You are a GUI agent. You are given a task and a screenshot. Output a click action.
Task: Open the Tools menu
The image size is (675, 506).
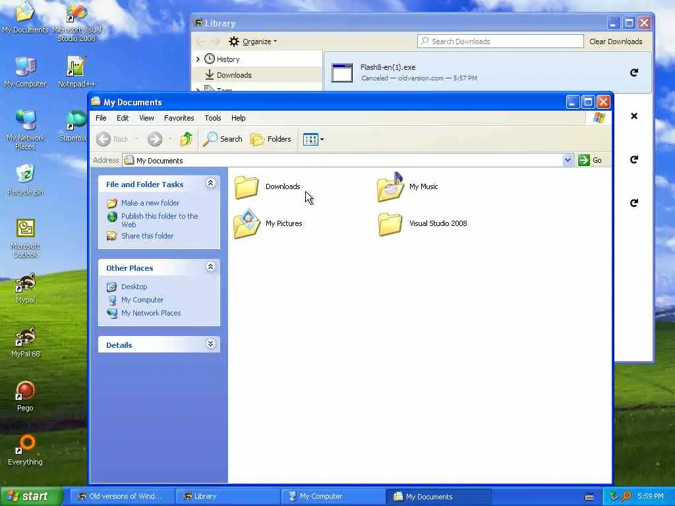coord(213,118)
